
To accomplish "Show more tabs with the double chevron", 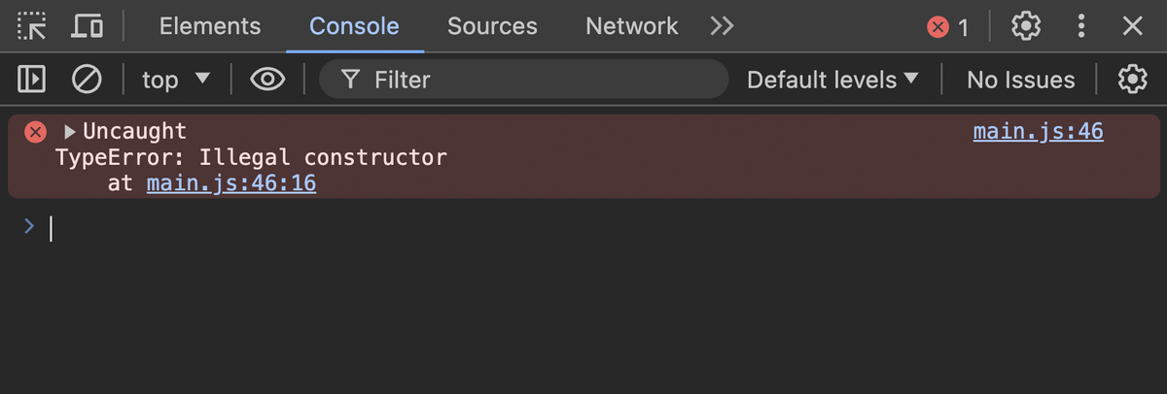I will point(722,26).
